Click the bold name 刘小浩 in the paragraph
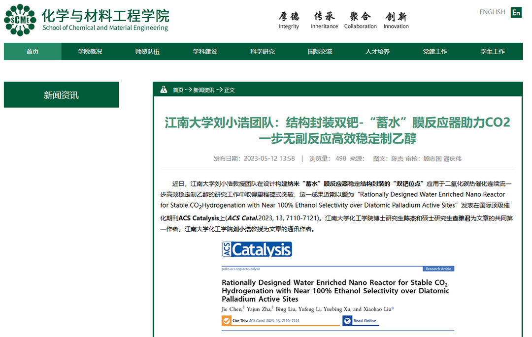The height and width of the screenshot is (337, 532). [242, 229]
